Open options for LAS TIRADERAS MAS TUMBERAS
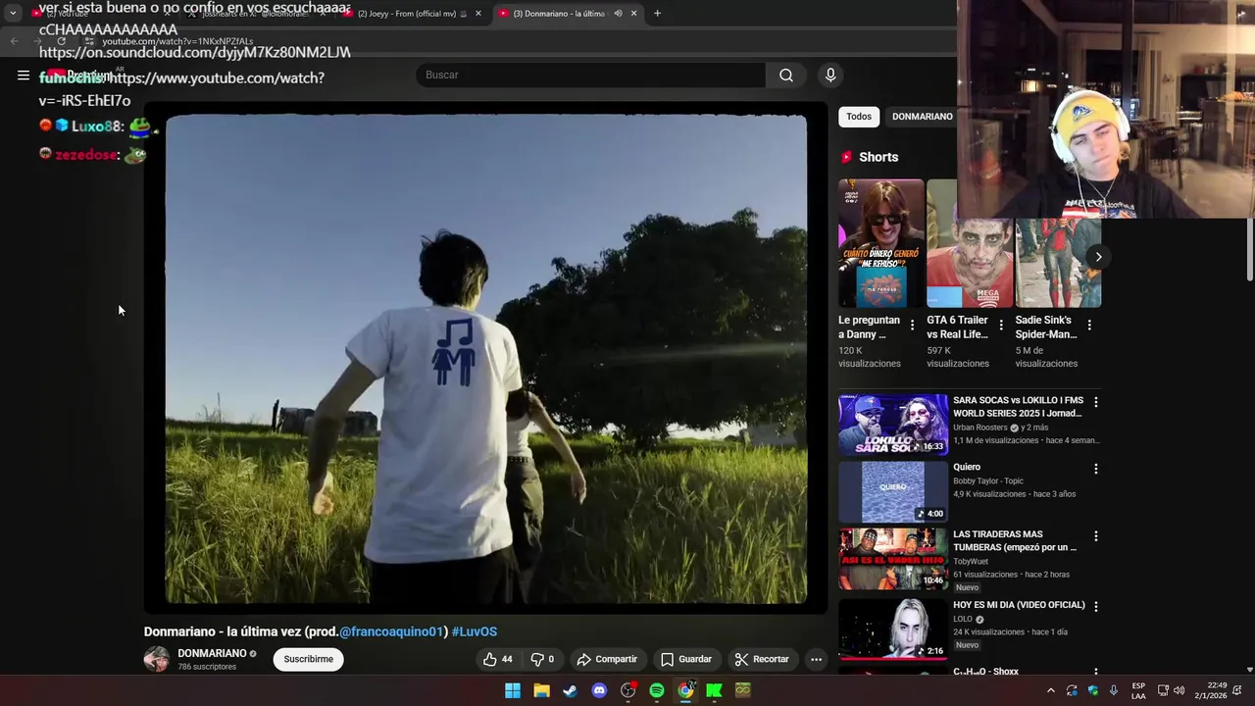 tap(1095, 536)
